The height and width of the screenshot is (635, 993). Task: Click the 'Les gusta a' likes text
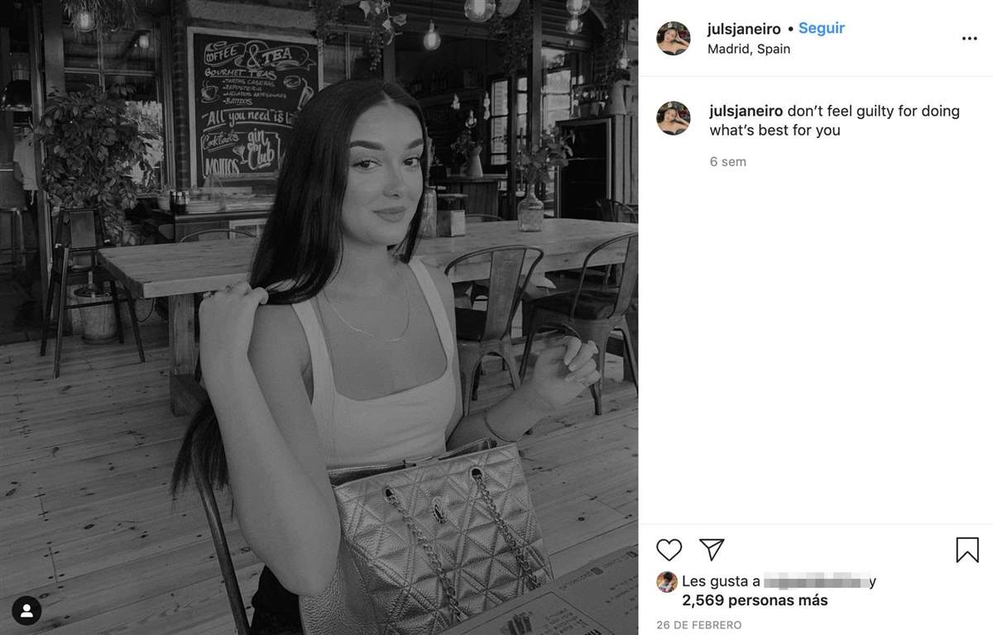click(721, 581)
